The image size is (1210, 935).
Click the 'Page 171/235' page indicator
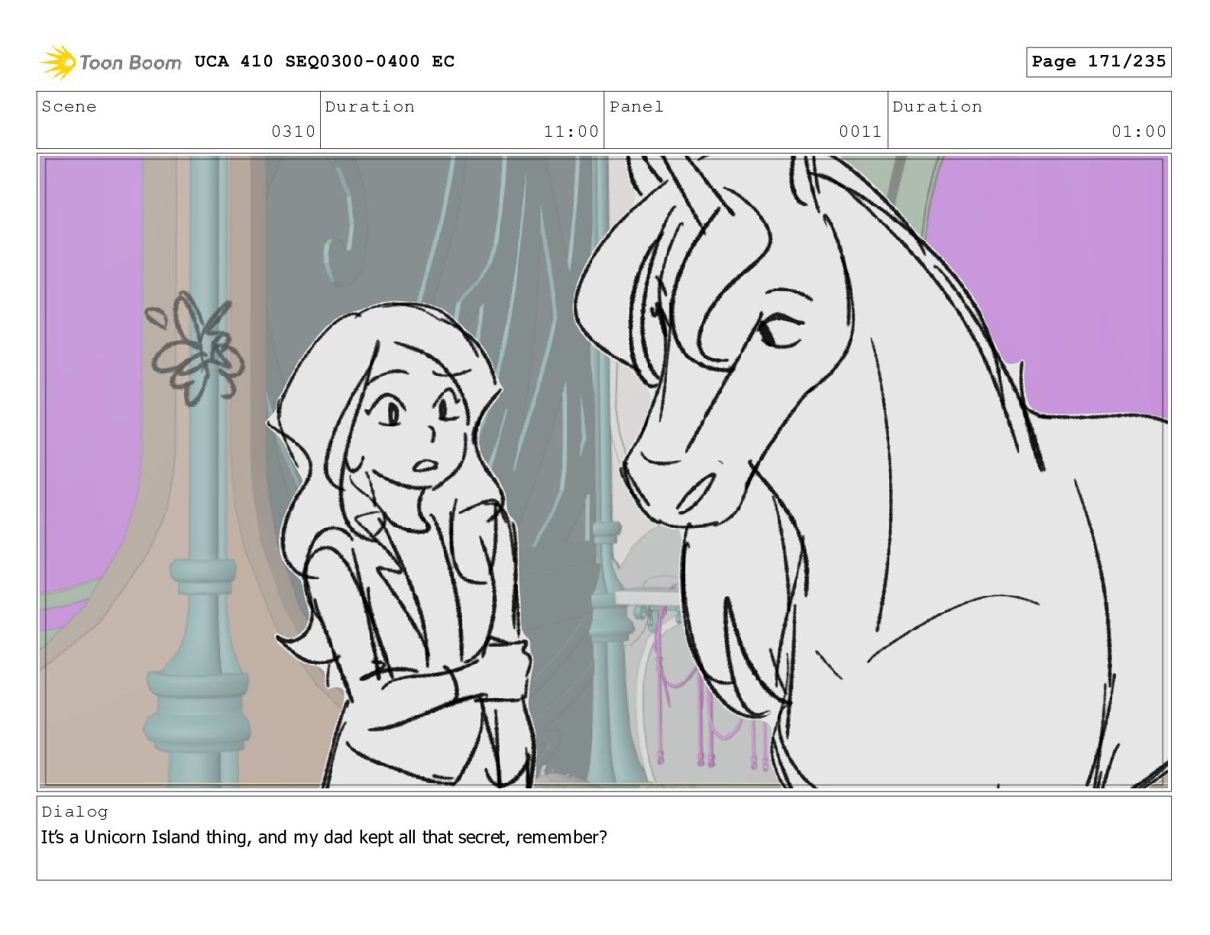pyautogui.click(x=1098, y=62)
